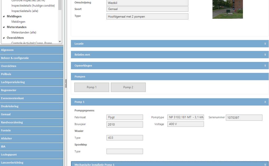The width and height of the screenshot is (269, 166).
Task: Collapse the Overzichten tree node arrow
Action: click(x=4, y=38)
